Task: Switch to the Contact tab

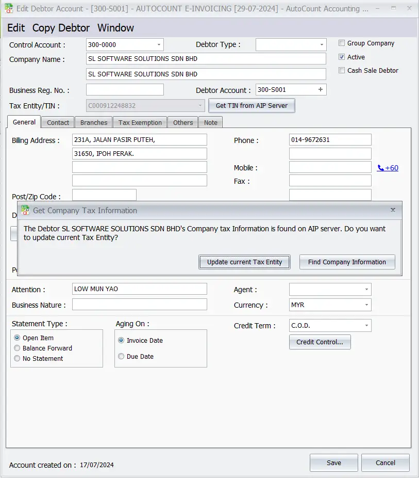Action: (x=57, y=122)
